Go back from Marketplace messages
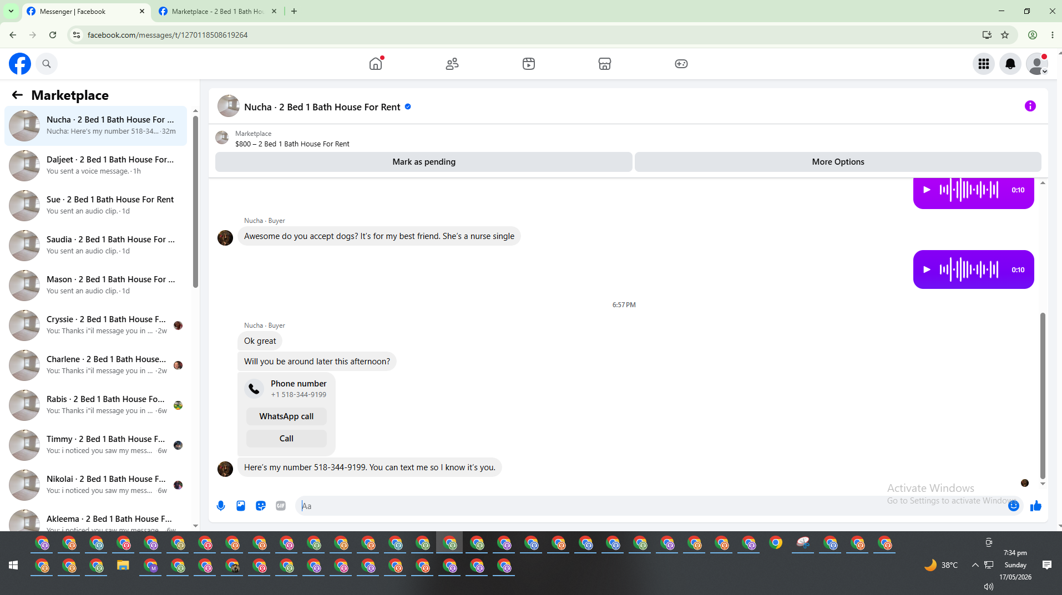Screen dimensions: 1062x595 [x=17, y=95]
